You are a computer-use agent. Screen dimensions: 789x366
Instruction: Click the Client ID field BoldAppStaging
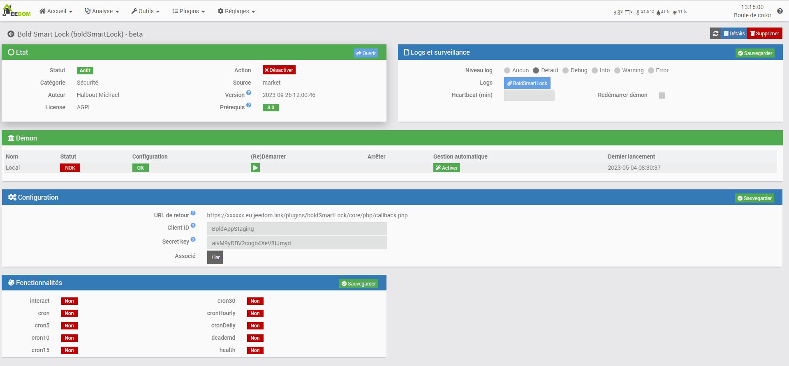(x=297, y=229)
